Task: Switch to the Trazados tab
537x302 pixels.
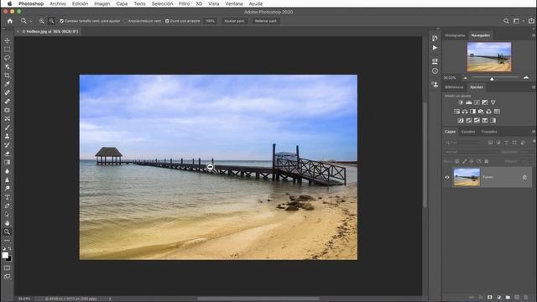Action: point(489,132)
